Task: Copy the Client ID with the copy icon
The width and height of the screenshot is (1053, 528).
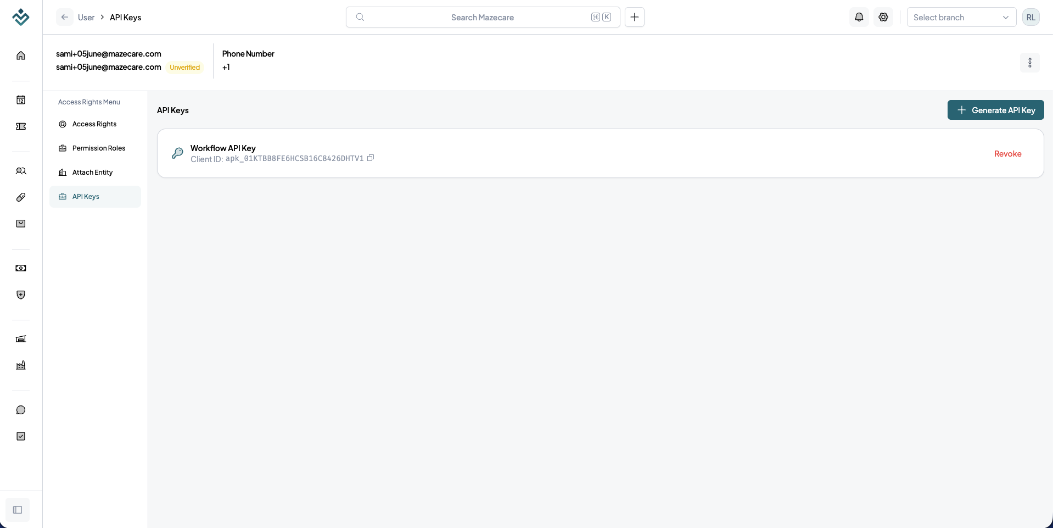Action: click(x=371, y=158)
